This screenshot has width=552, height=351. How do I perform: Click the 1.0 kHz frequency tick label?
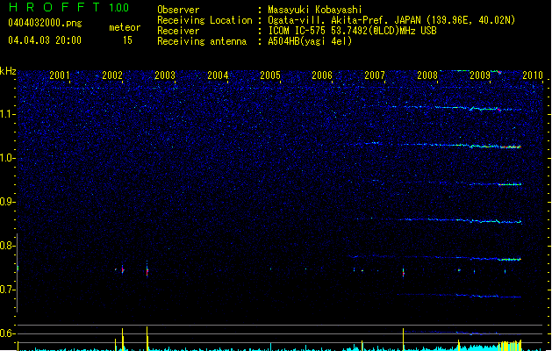coord(8,158)
